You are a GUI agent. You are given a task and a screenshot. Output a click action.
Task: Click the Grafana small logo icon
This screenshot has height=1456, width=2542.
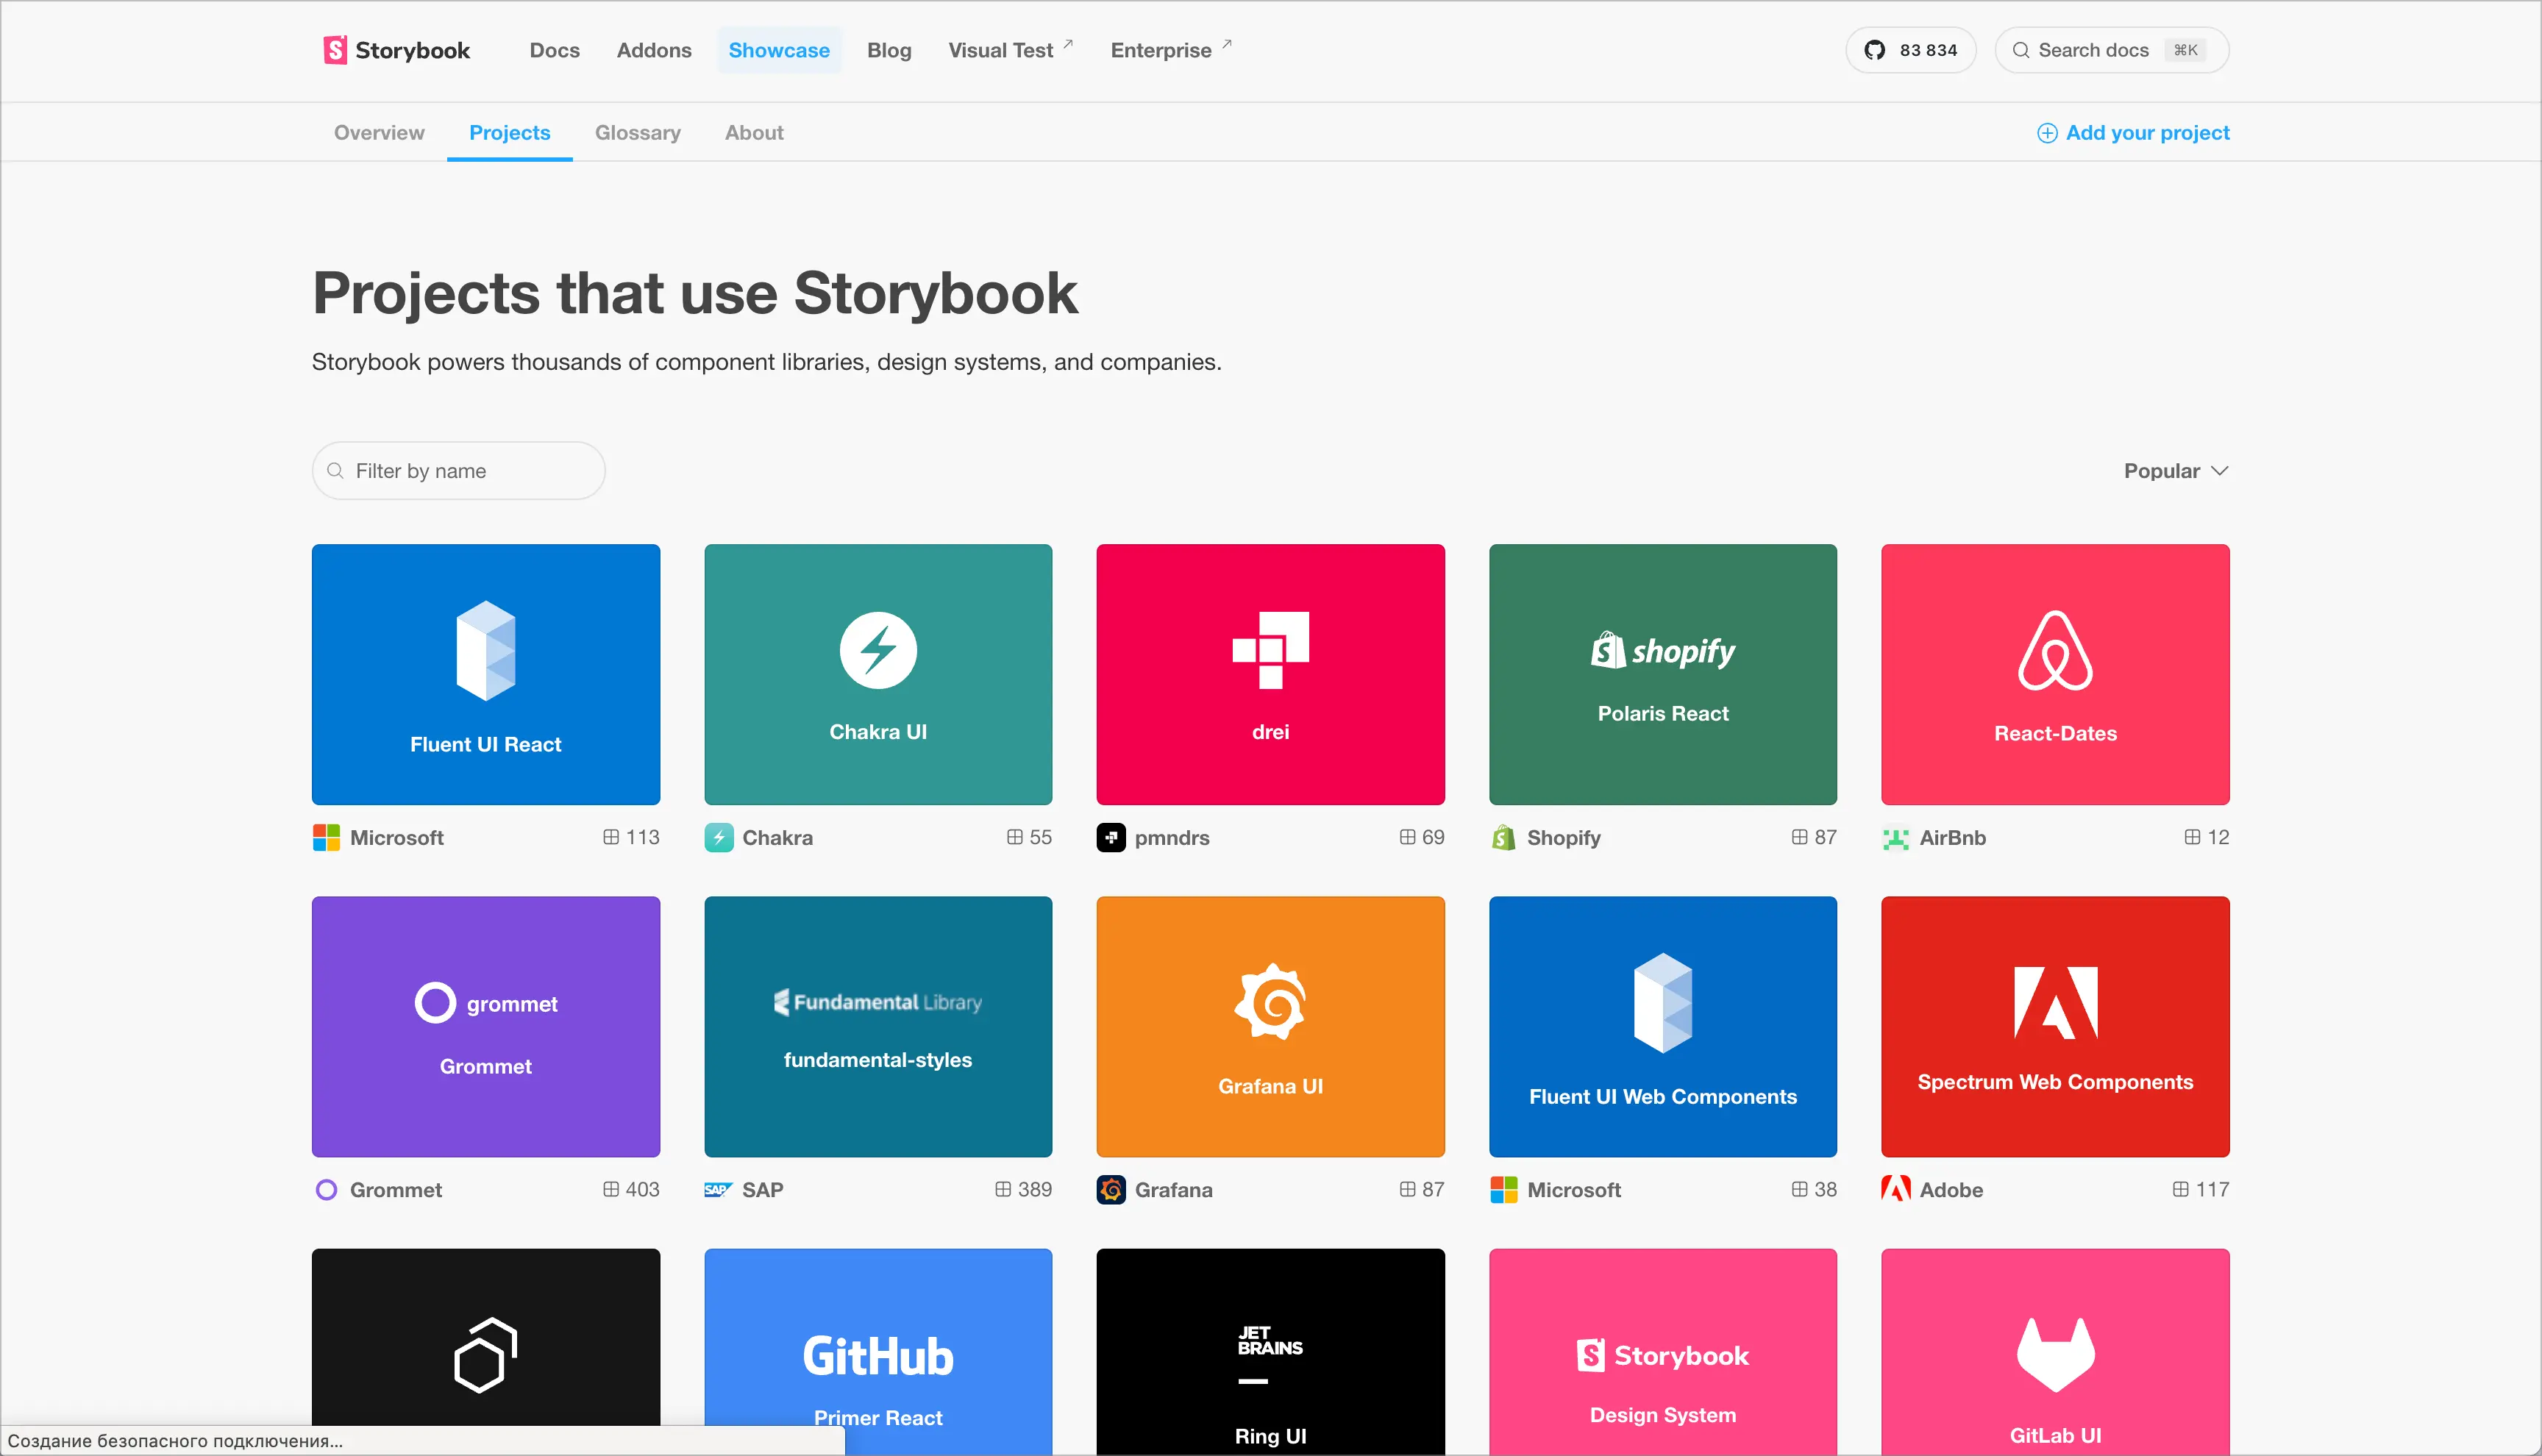1111,1190
